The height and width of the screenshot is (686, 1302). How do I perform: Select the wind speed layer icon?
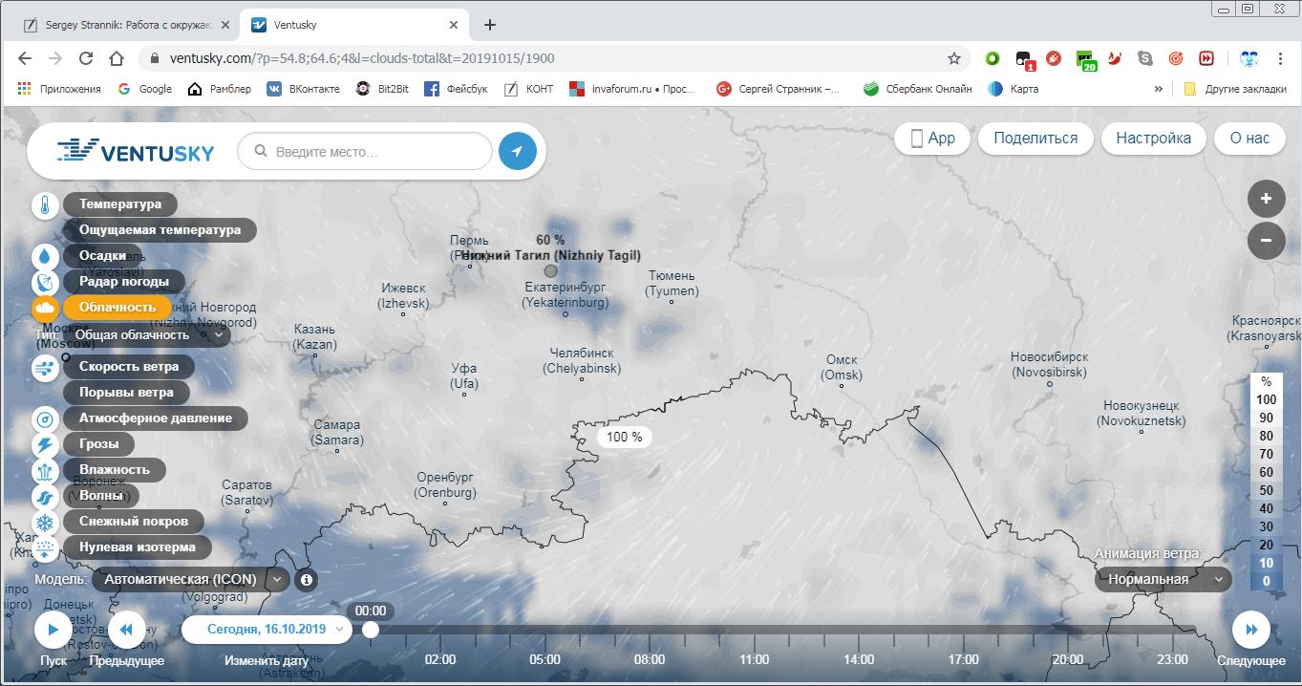[x=45, y=368]
